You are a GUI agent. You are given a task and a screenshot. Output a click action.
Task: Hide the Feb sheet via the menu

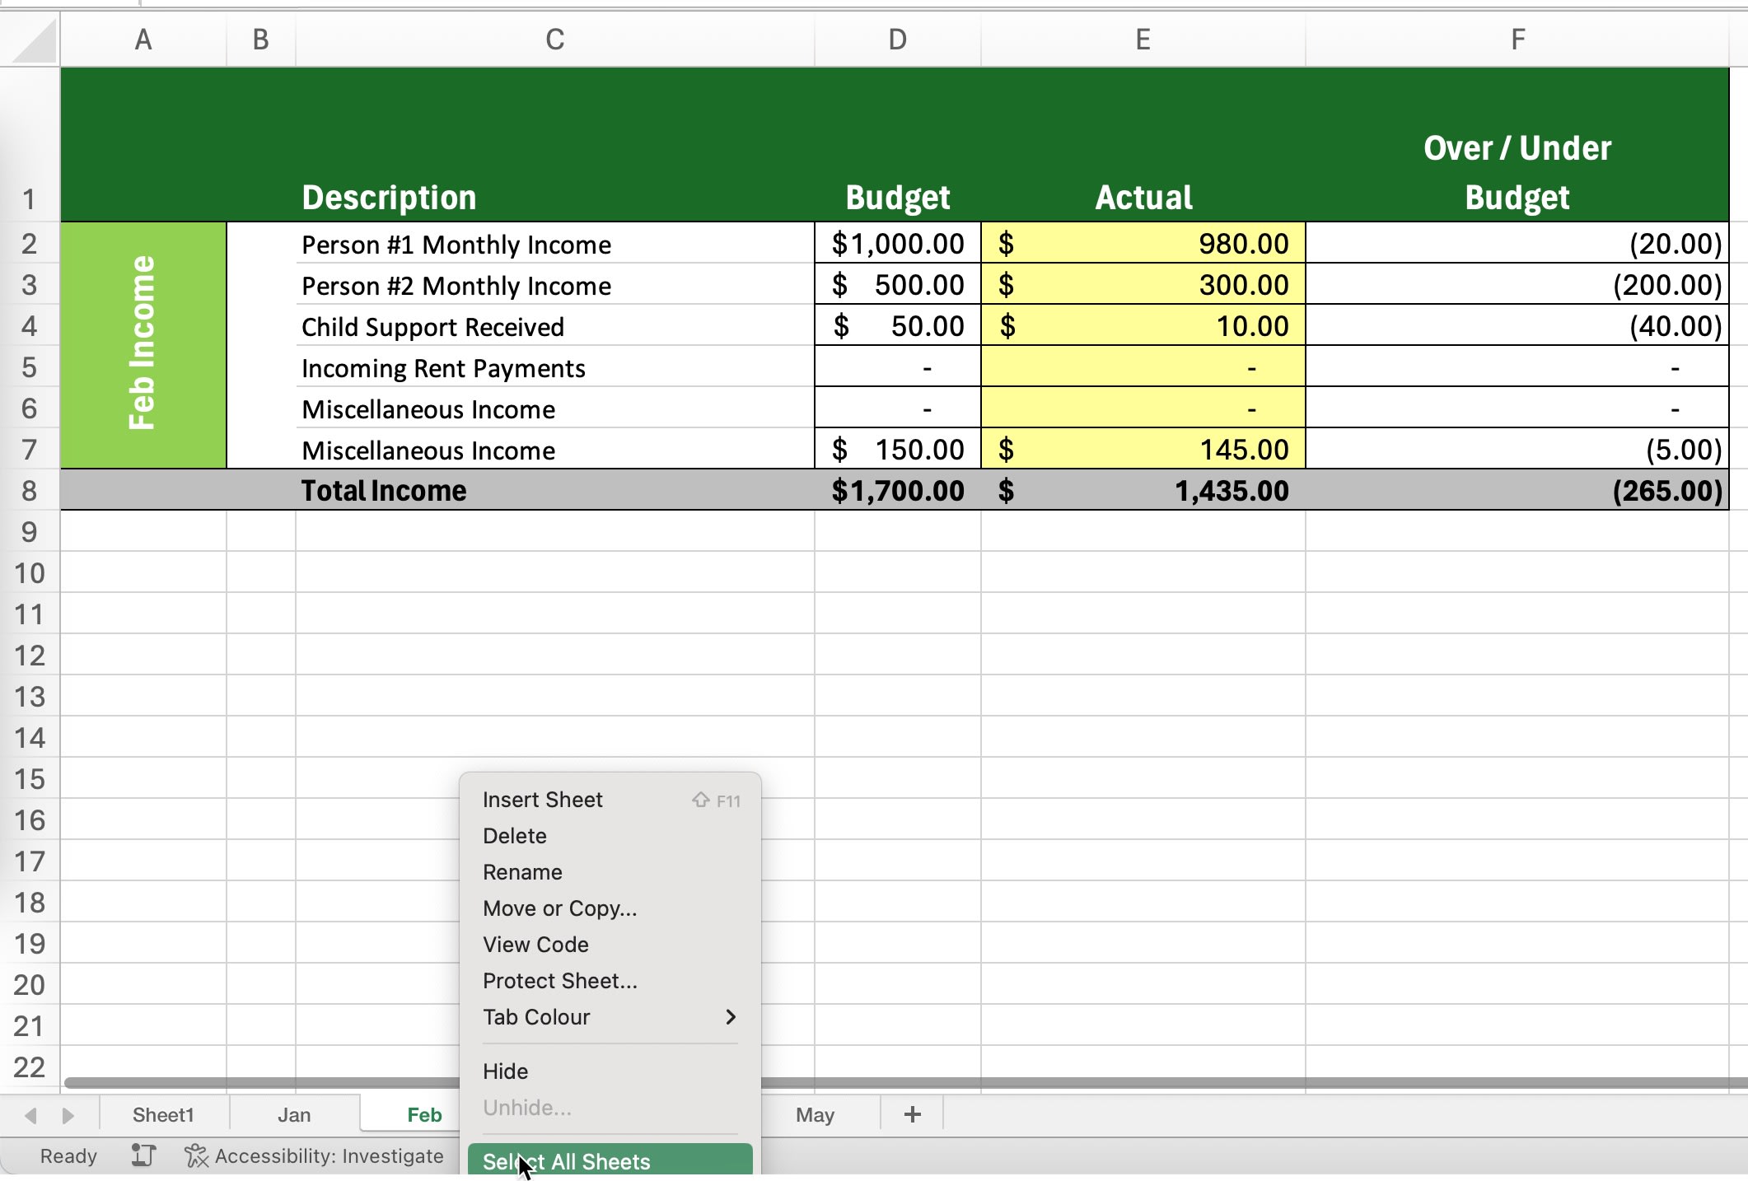click(505, 1071)
